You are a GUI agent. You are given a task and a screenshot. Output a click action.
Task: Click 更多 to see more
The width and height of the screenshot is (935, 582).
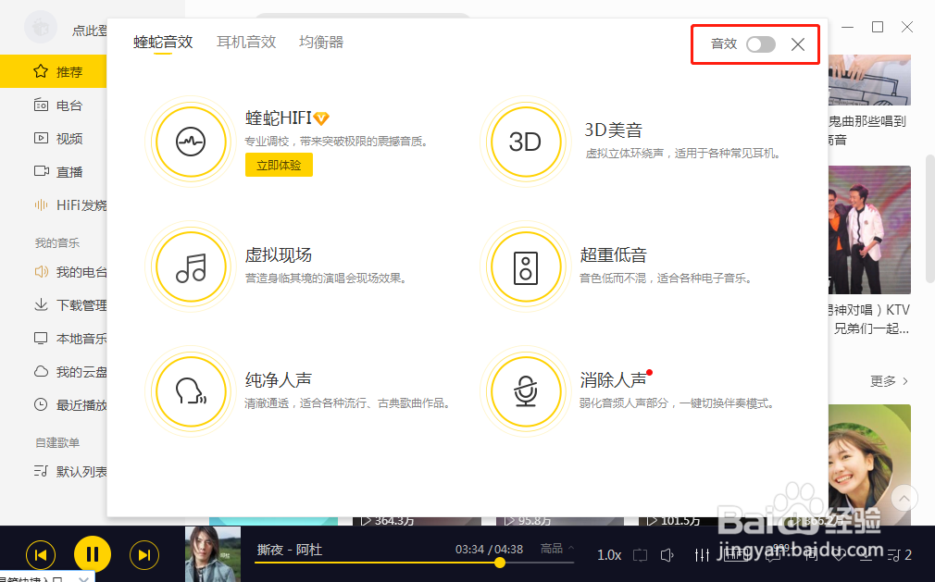click(x=889, y=381)
